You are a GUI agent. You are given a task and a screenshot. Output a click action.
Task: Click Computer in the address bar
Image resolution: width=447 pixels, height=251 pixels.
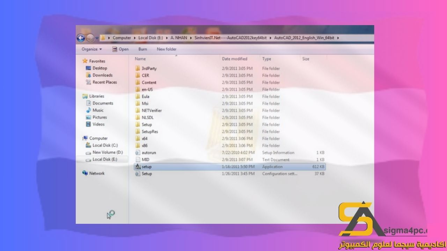(122, 38)
